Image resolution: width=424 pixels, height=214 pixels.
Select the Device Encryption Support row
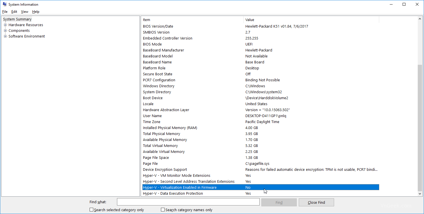[x=261, y=170]
